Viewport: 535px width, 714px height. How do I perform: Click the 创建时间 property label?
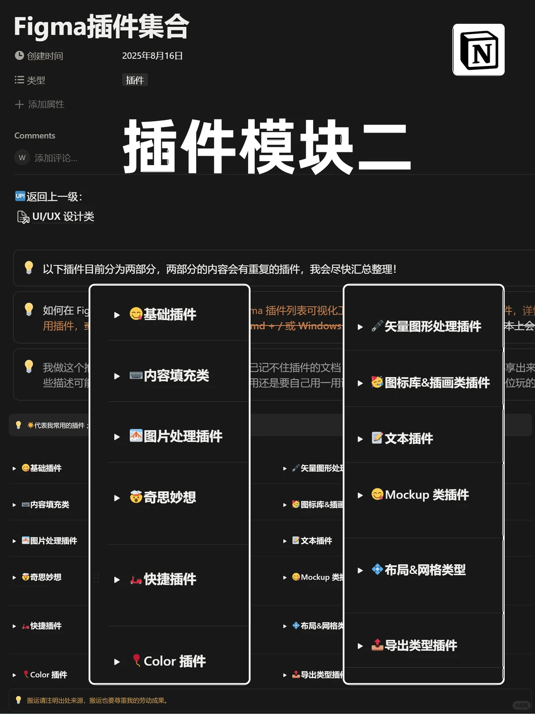pyautogui.click(x=45, y=56)
